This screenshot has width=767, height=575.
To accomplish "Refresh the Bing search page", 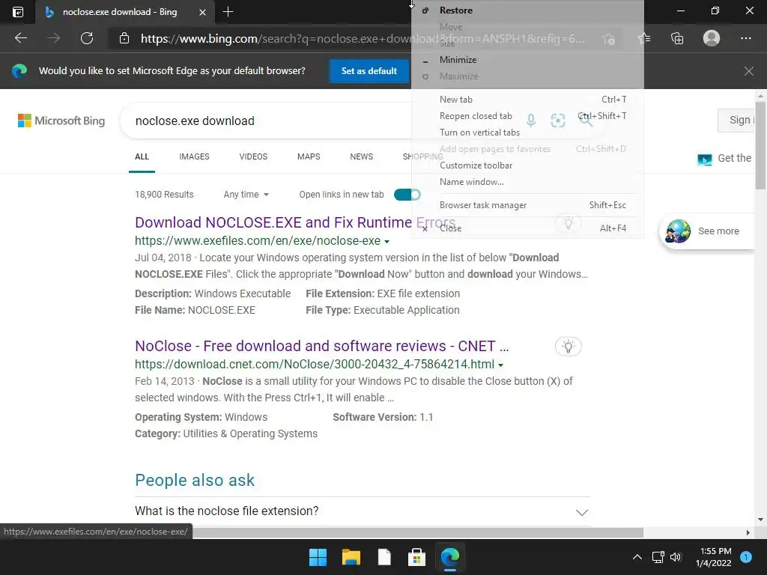I will 87,38.
